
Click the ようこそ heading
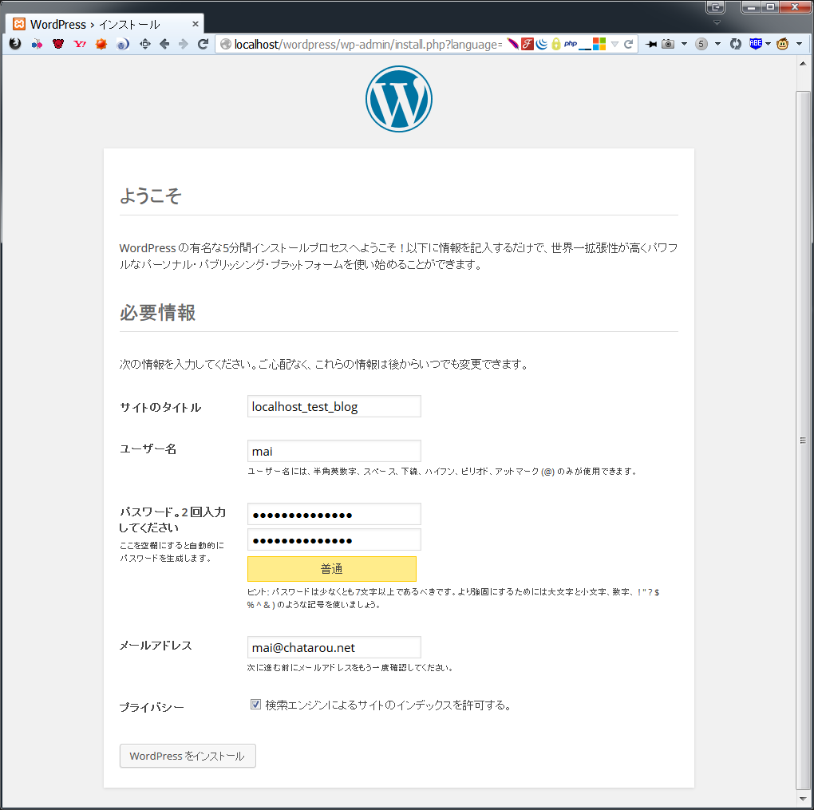pos(151,196)
